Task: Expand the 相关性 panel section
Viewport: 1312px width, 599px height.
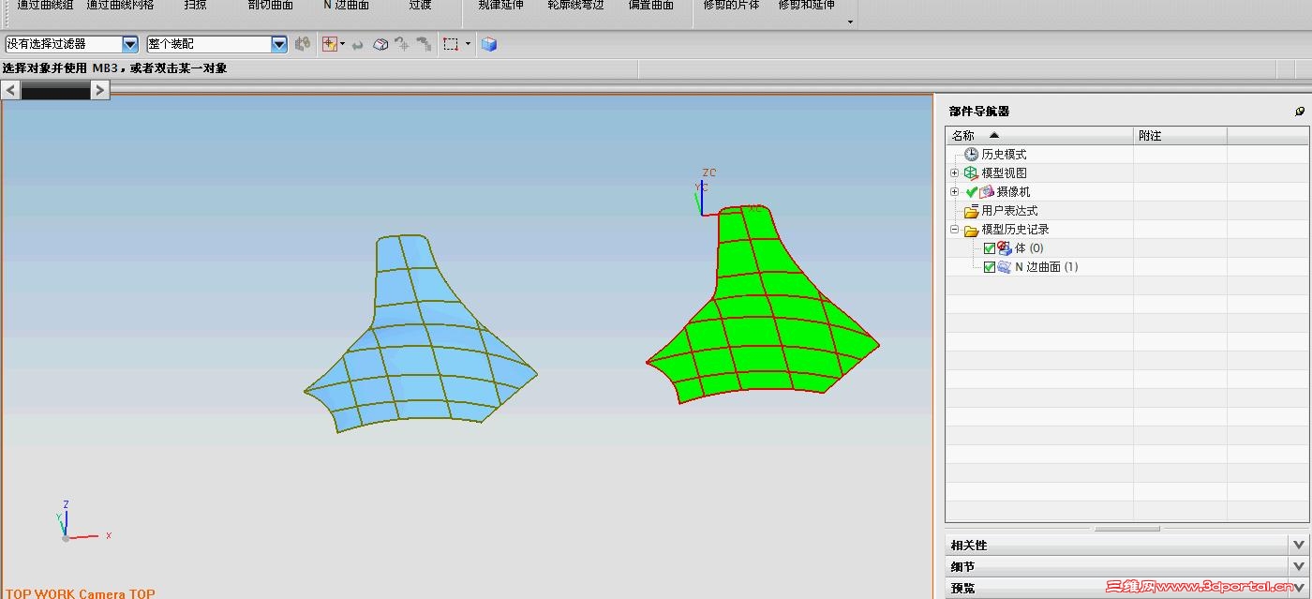Action: tap(1298, 545)
